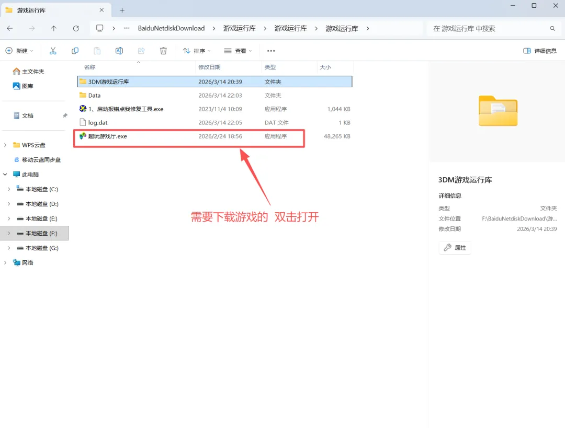This screenshot has height=428, width=565.
Task: Click the Share icon in toolbar
Action: coord(141,51)
